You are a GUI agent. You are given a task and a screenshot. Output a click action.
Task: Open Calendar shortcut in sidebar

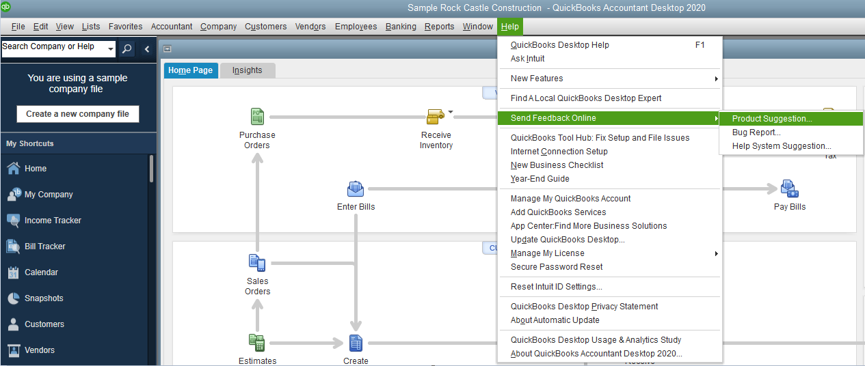(x=41, y=272)
